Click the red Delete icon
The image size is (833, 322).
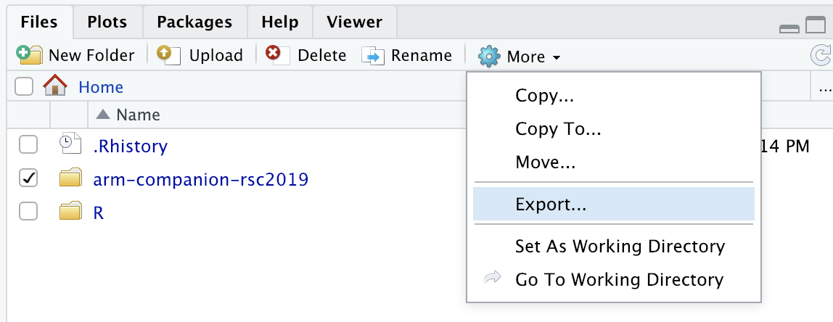277,54
